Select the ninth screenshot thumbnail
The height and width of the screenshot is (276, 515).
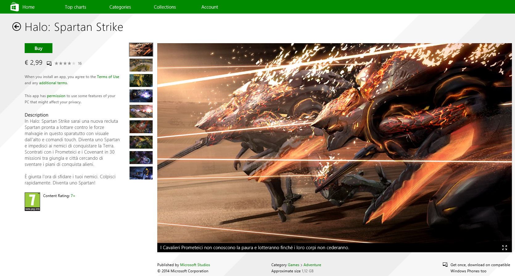click(141, 173)
